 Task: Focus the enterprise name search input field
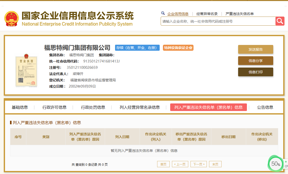218,21
